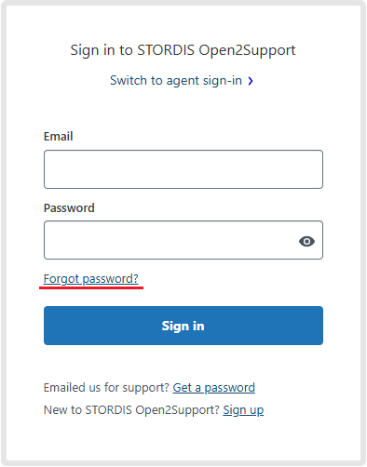Reveal typed password characters
This screenshot has width=367, height=467.
click(x=306, y=241)
